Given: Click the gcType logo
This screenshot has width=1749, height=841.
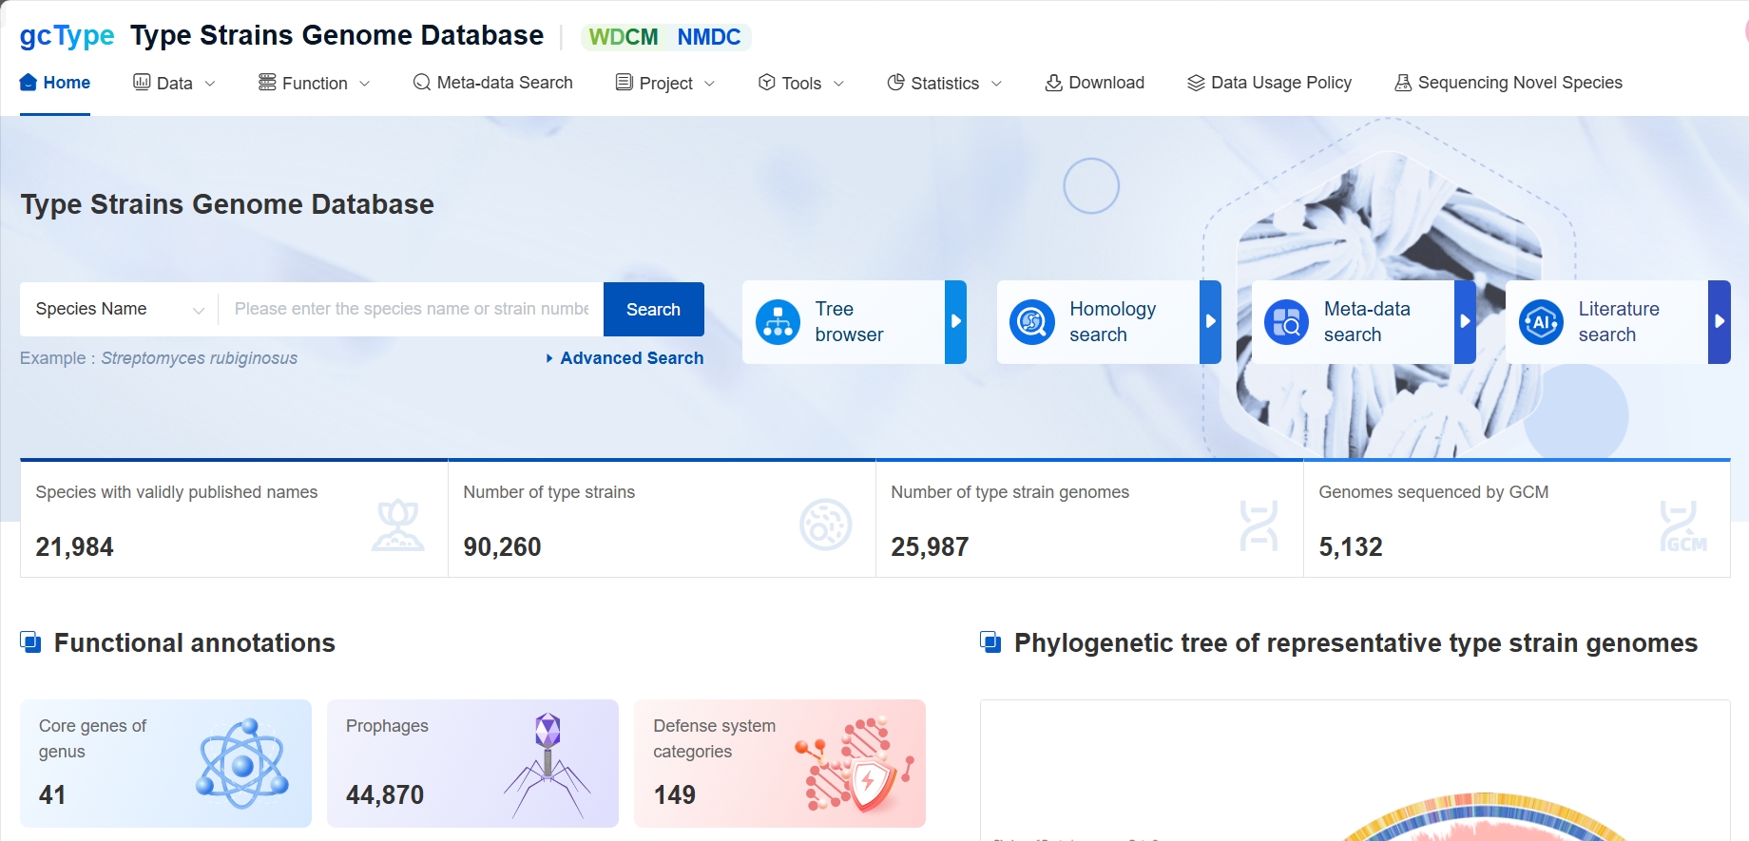Looking at the screenshot, I should (67, 36).
